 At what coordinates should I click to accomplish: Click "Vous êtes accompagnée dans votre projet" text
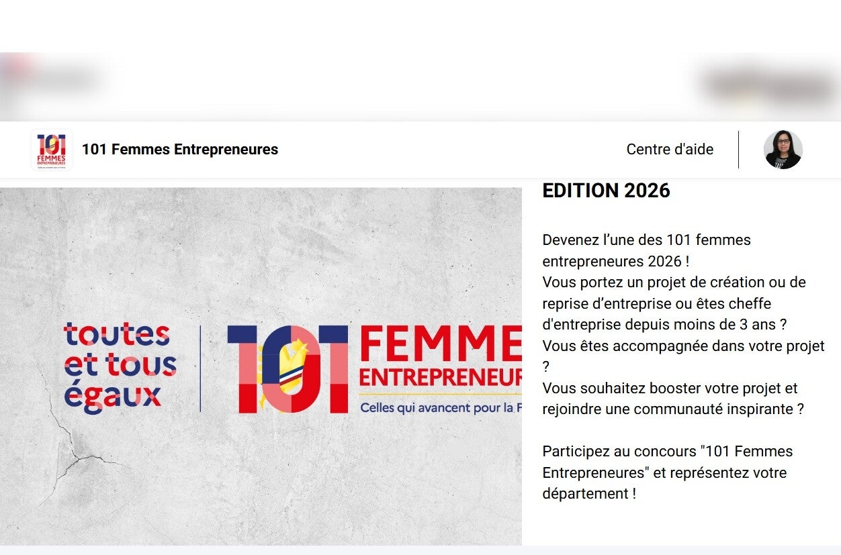click(x=683, y=346)
